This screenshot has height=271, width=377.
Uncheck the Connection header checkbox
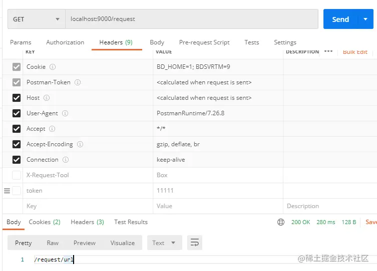(17, 160)
